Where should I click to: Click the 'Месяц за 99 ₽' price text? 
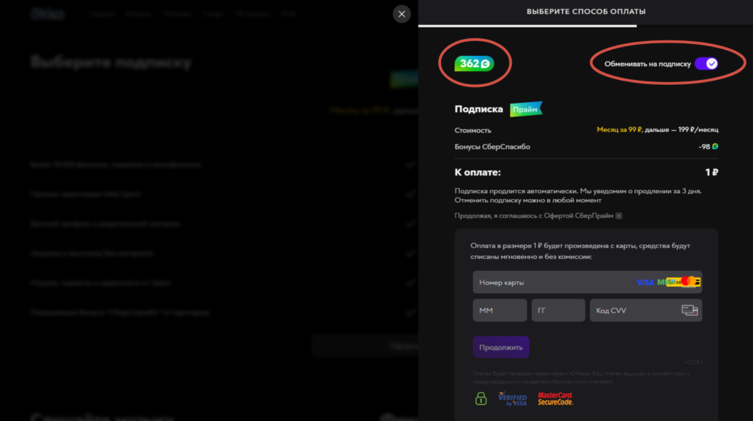point(620,129)
